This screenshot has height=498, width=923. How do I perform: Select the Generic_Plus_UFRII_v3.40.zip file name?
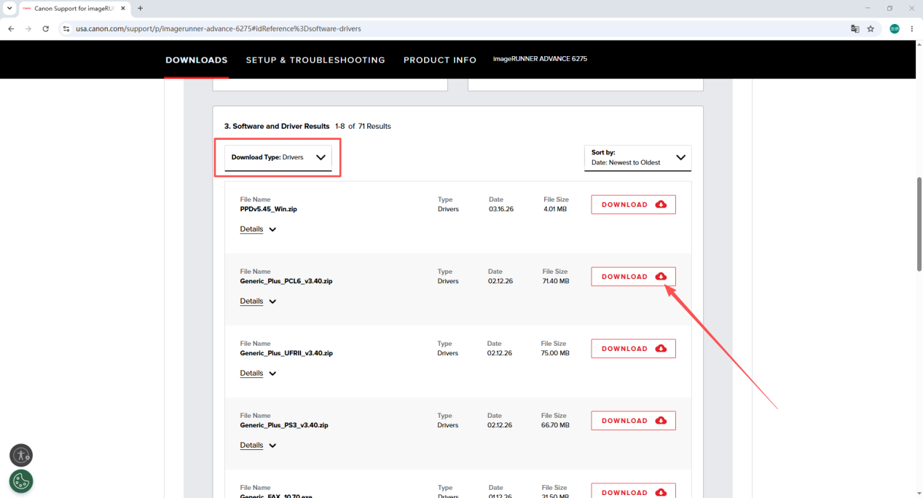point(286,353)
